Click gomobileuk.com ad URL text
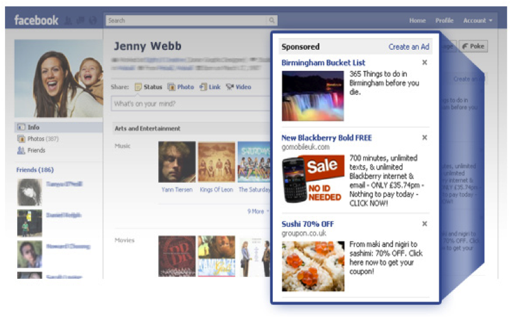Viewport: 512px width, 318px height. coord(306,147)
